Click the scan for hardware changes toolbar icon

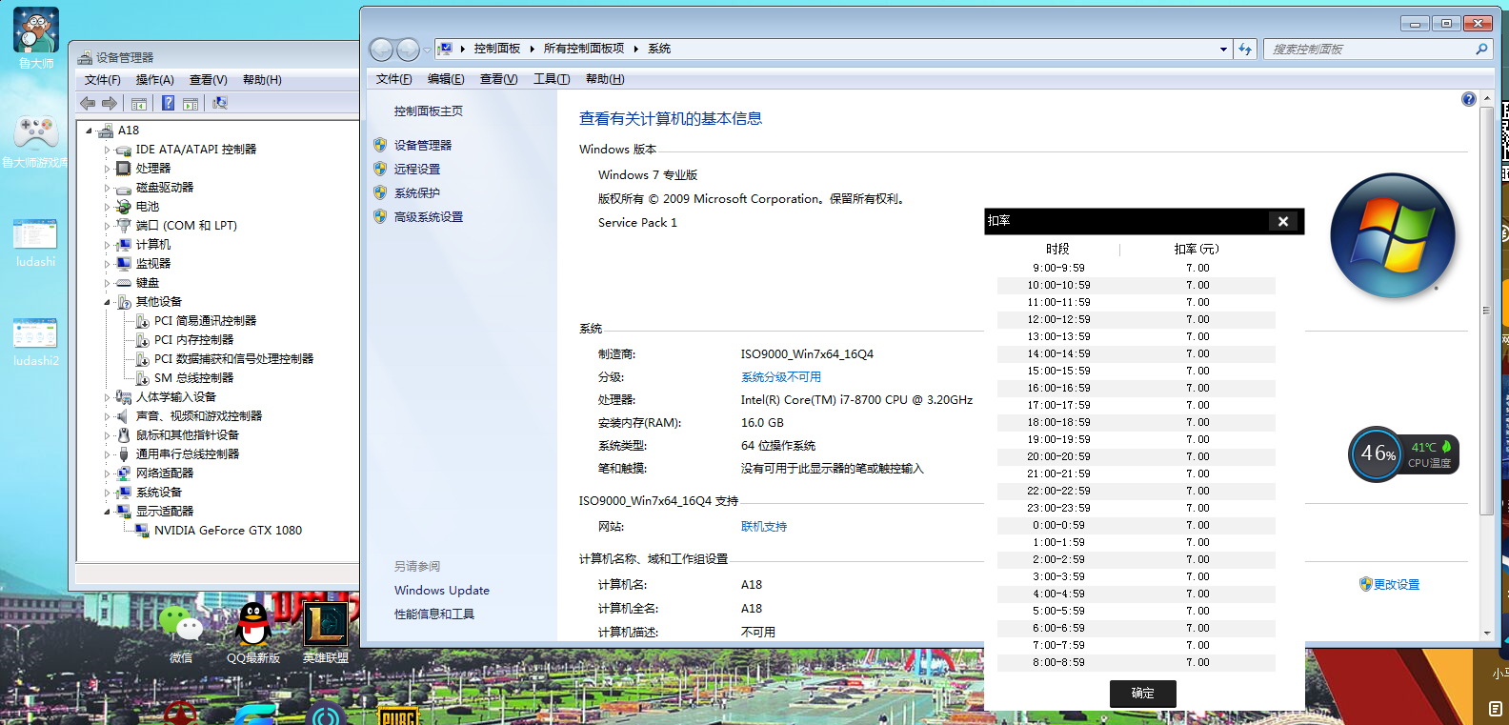220,103
